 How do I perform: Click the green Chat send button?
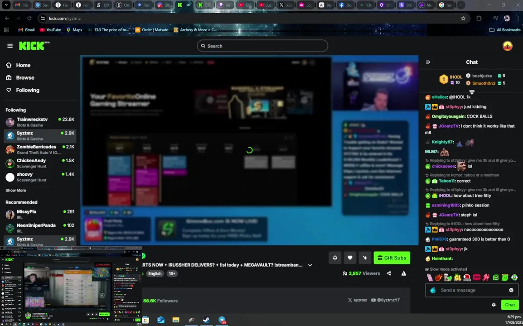pos(510,305)
